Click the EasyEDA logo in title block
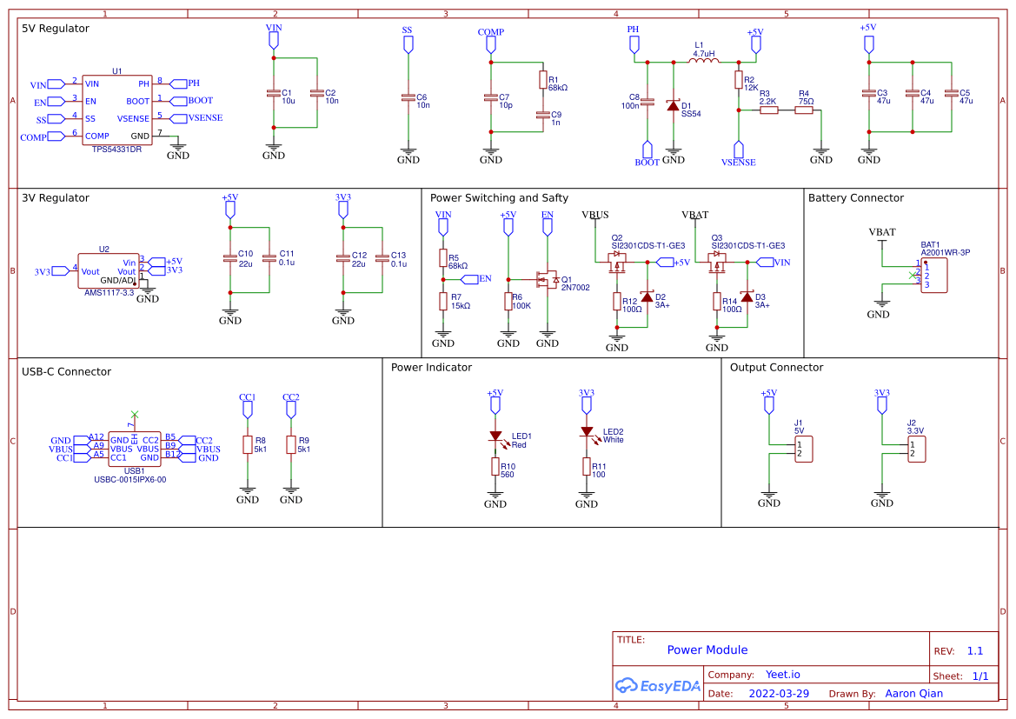1016x719 pixels. tap(658, 685)
